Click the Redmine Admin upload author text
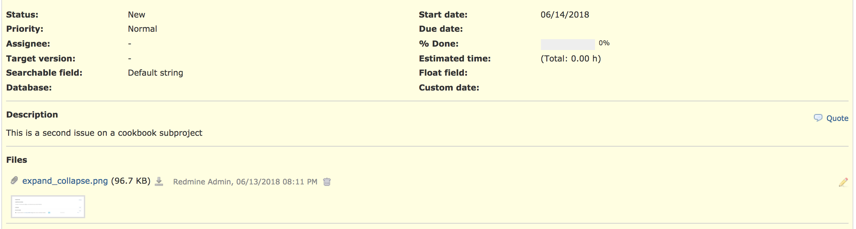 202,182
